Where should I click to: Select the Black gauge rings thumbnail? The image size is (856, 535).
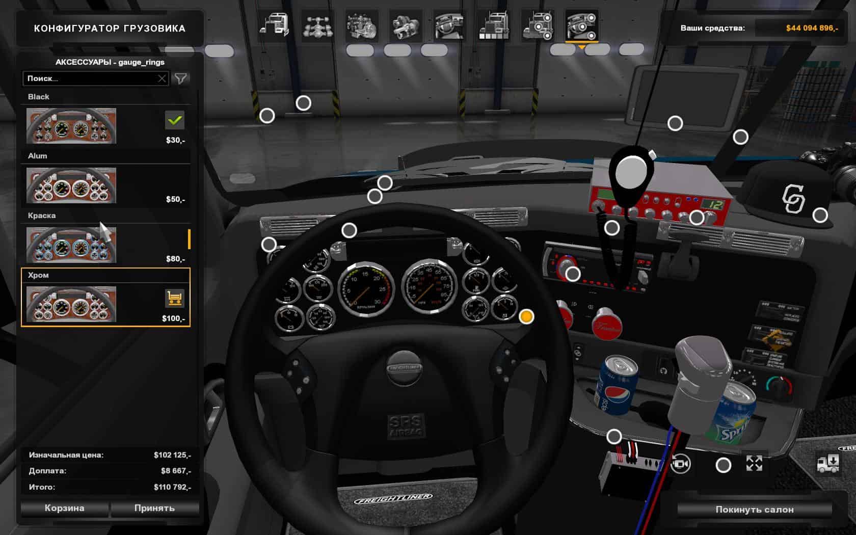(71, 126)
